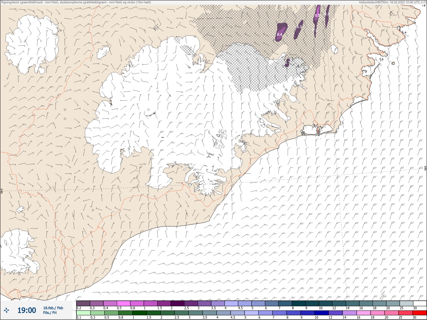This screenshot has height=320, width=427.
Task: Pick the lower-row legend swatch labeled 2.5
Action: click(181, 313)
